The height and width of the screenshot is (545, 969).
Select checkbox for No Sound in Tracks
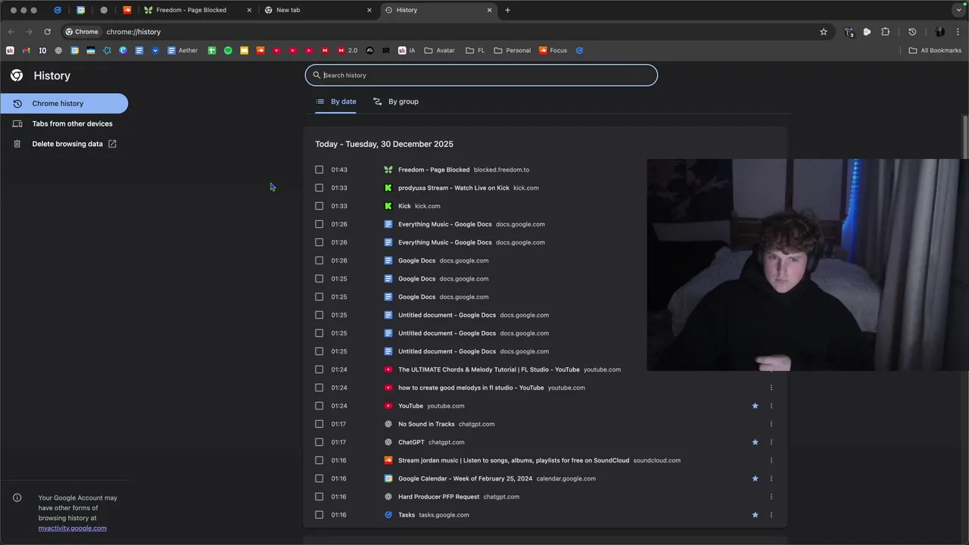[319, 424]
